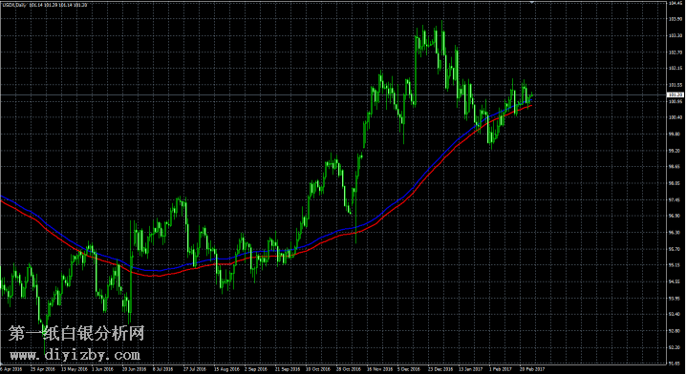Click the 100.40 price axis label
This screenshot has height=374, width=686.
pyautogui.click(x=675, y=117)
